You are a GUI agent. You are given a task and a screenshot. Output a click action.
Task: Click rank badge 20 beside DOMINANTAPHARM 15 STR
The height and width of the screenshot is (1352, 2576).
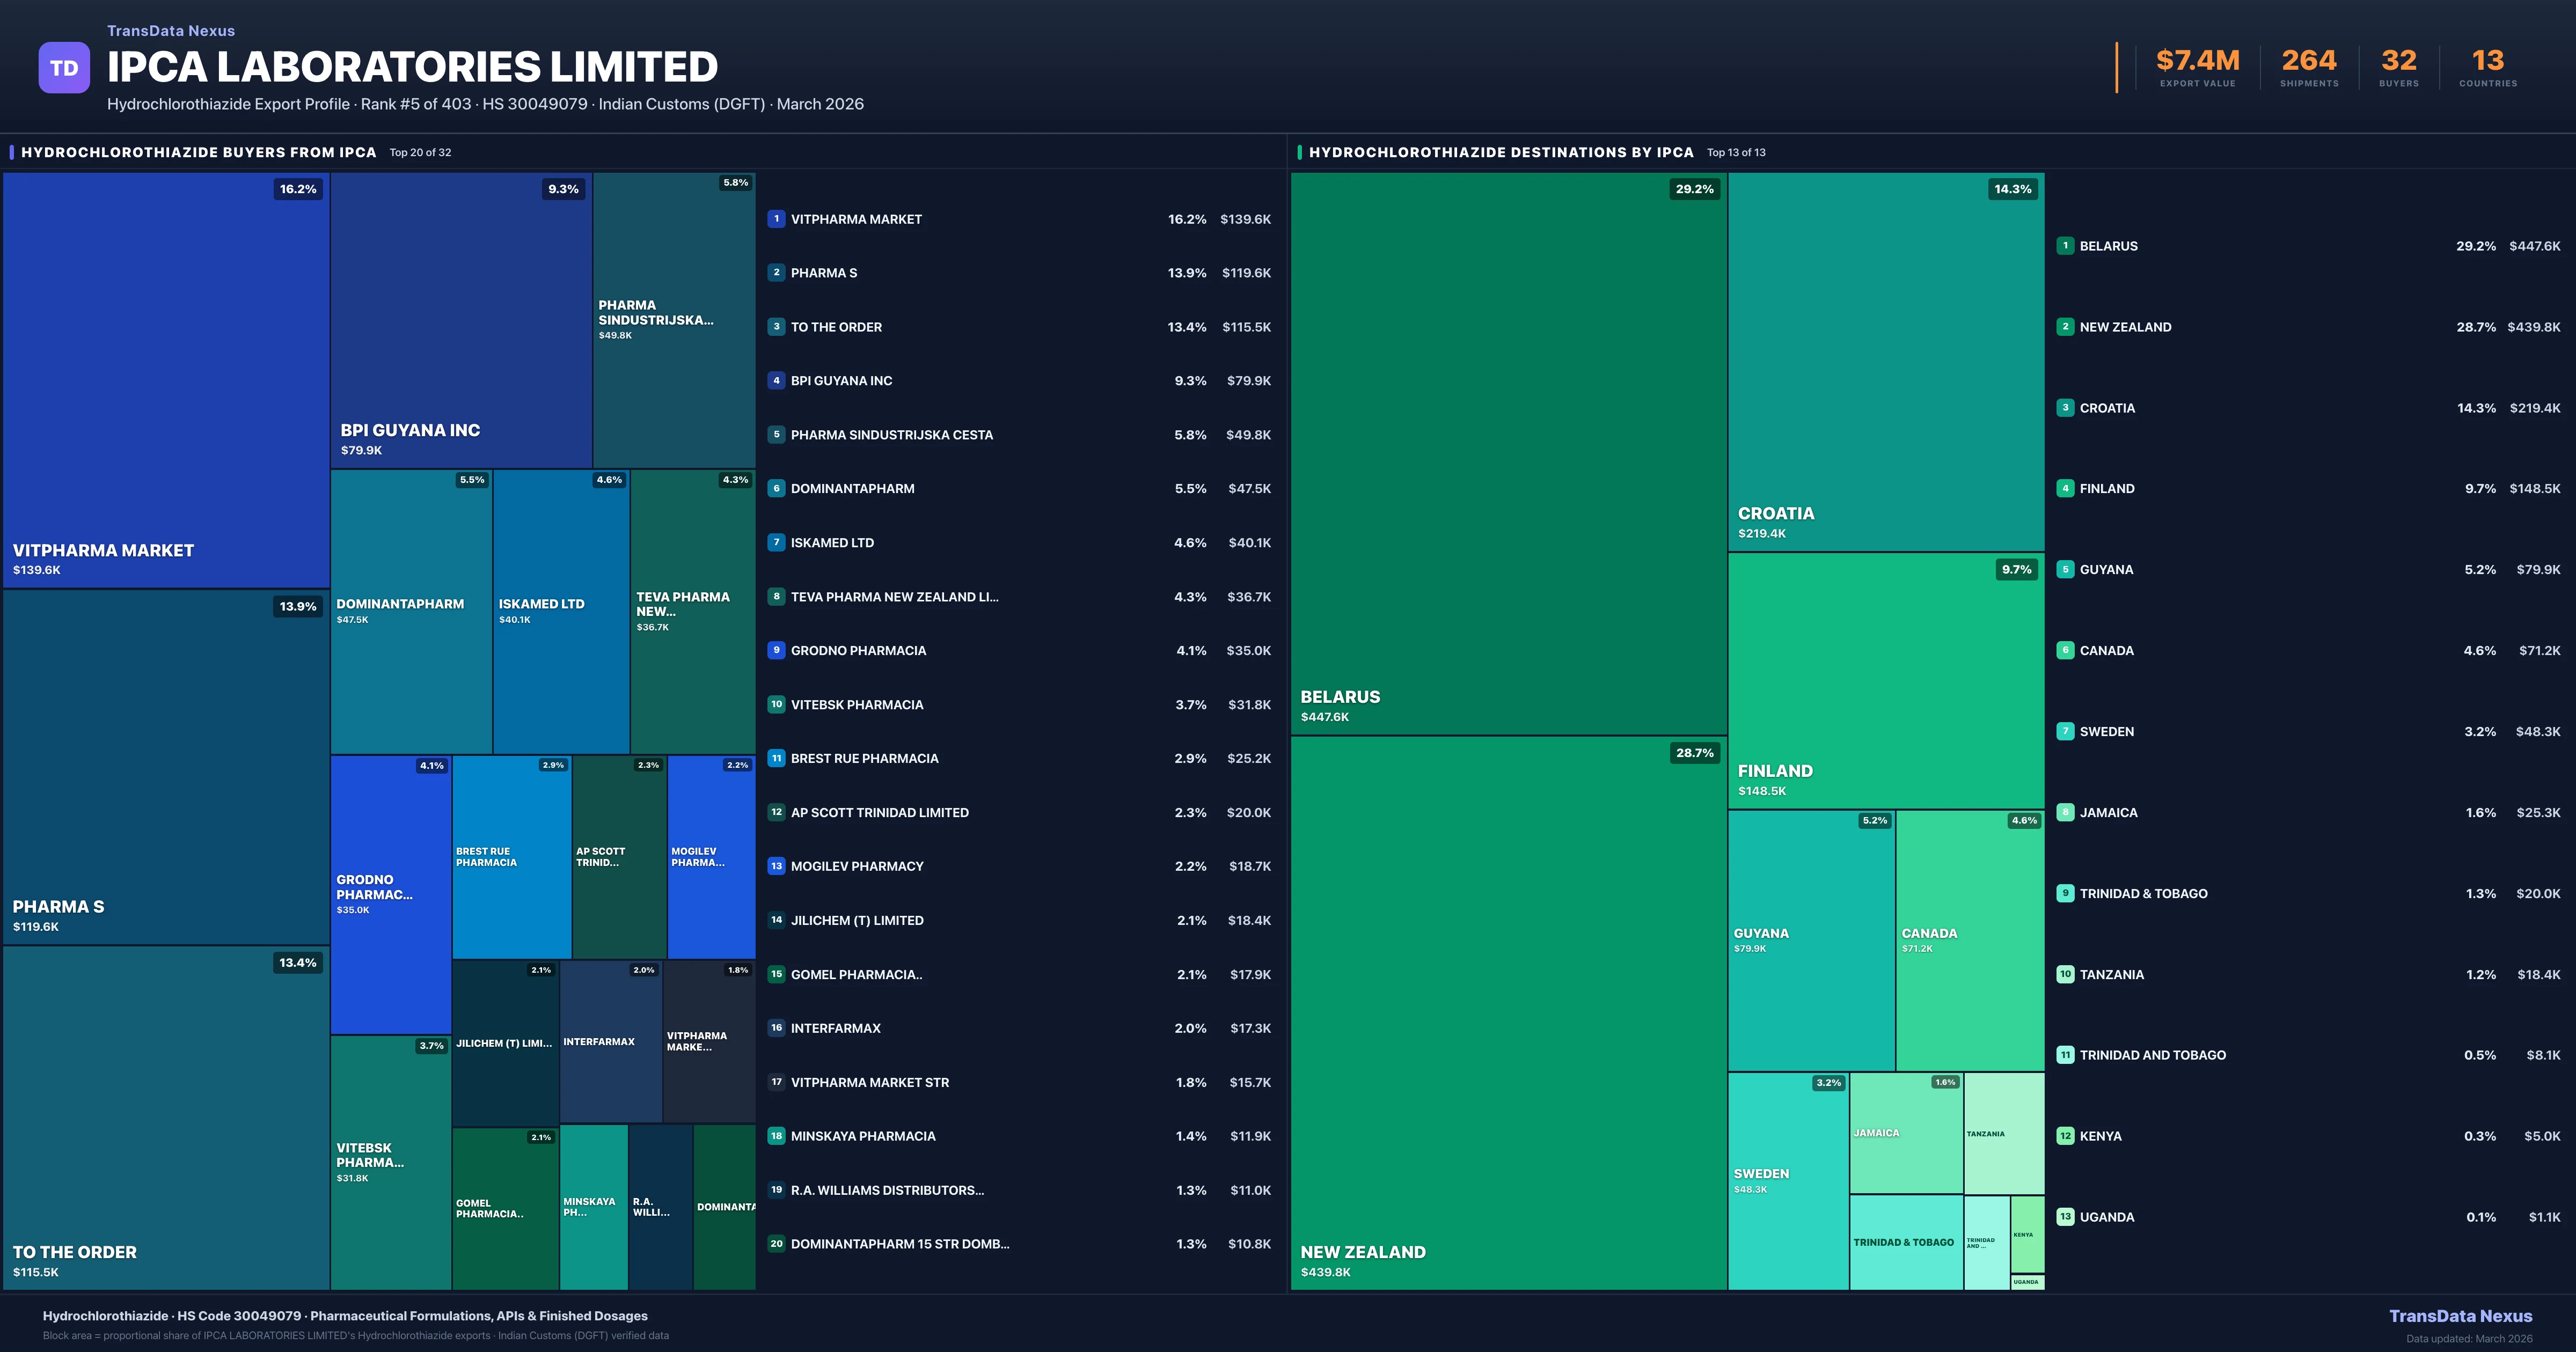pyautogui.click(x=776, y=1244)
